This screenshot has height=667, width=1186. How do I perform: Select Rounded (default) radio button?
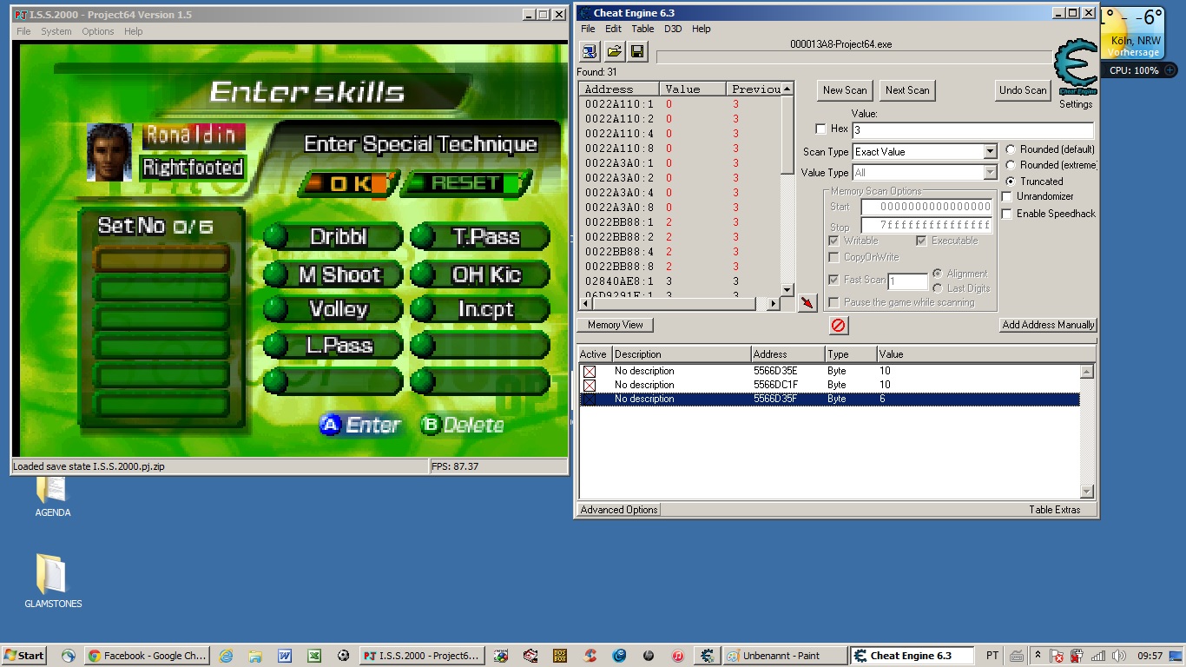tap(1011, 149)
